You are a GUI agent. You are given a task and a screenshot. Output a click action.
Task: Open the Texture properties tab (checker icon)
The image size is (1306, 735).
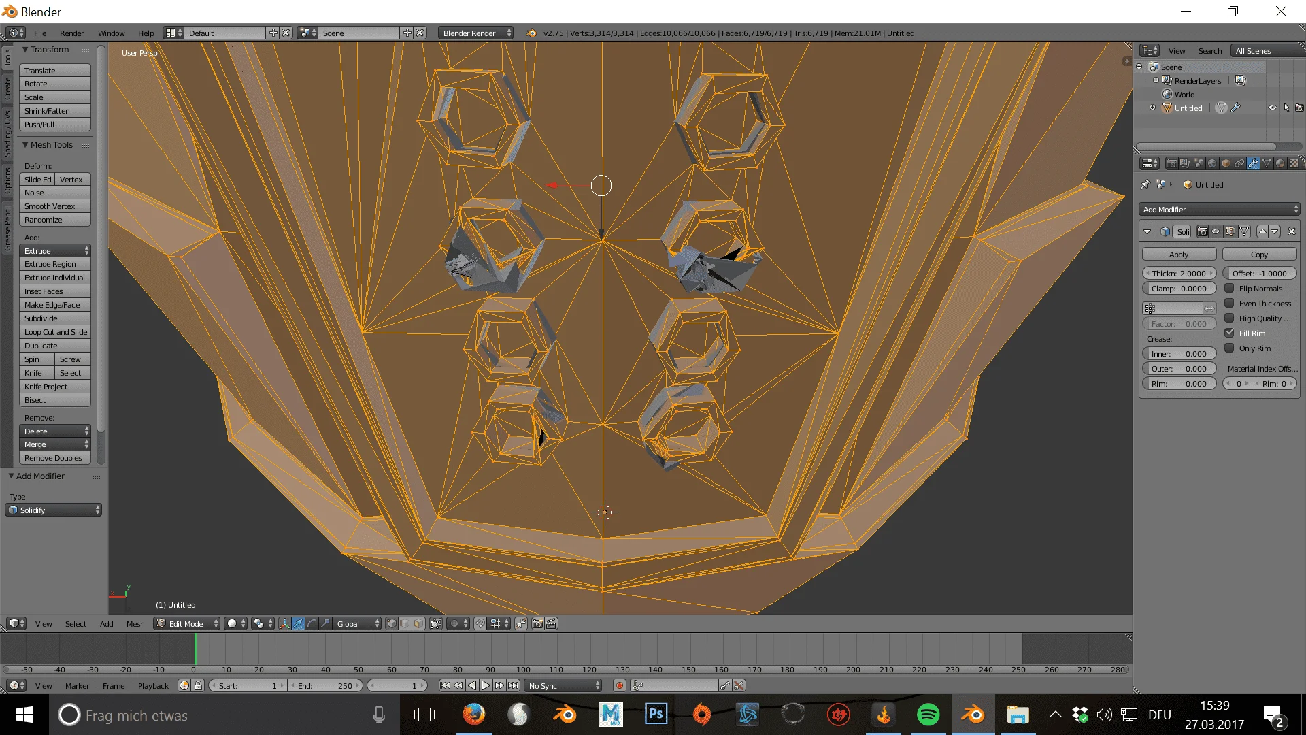(1294, 163)
